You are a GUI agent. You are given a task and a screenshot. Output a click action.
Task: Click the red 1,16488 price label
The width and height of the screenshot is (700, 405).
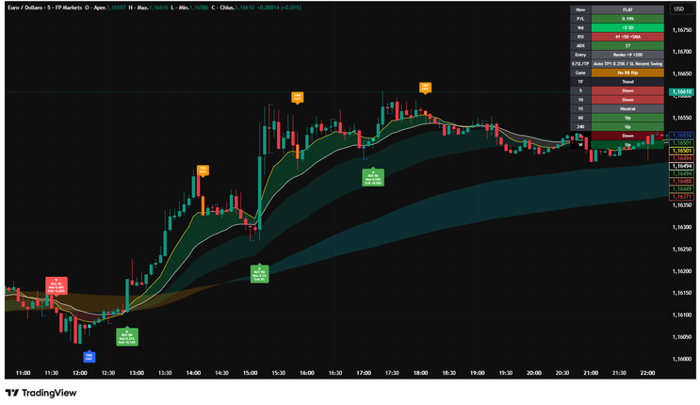click(681, 181)
